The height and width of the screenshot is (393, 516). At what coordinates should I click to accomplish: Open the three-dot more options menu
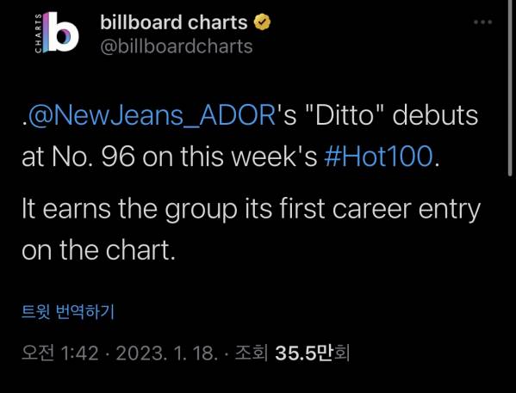click(x=482, y=22)
